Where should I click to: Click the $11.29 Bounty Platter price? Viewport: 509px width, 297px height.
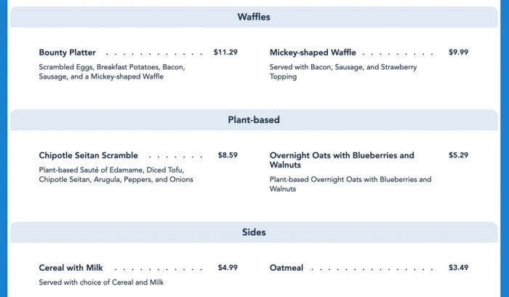[x=225, y=52]
